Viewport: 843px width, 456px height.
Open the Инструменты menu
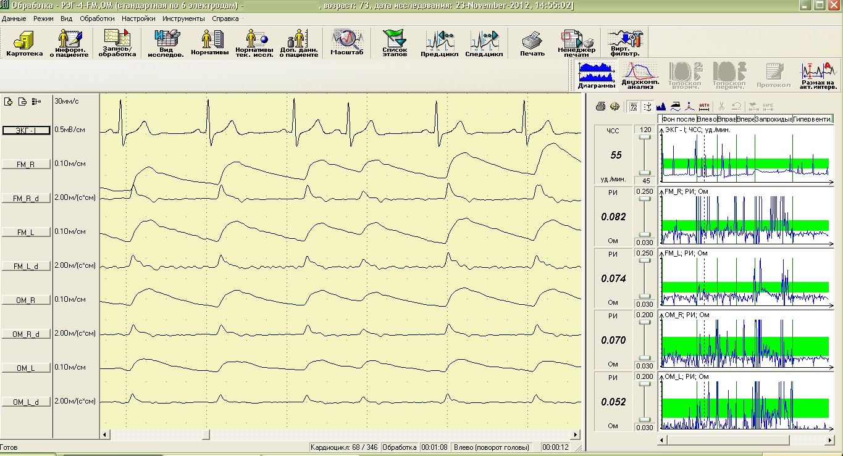[184, 19]
